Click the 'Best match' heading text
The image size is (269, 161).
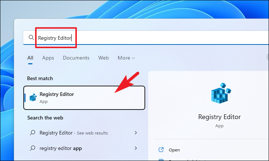pos(40,78)
